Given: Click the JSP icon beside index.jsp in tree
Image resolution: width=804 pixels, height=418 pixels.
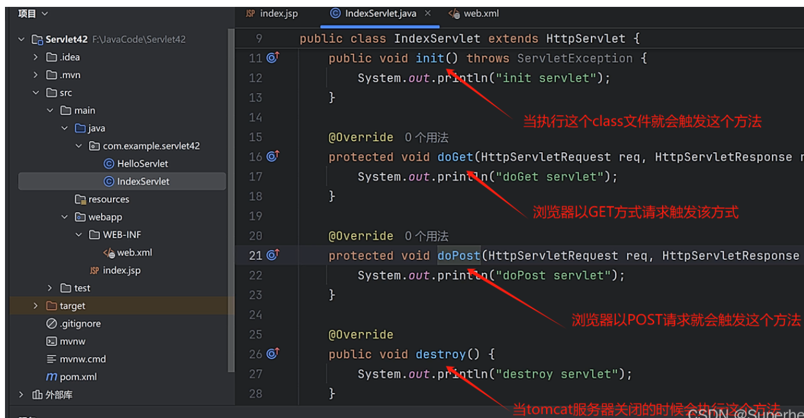Looking at the screenshot, I should coord(94,271).
